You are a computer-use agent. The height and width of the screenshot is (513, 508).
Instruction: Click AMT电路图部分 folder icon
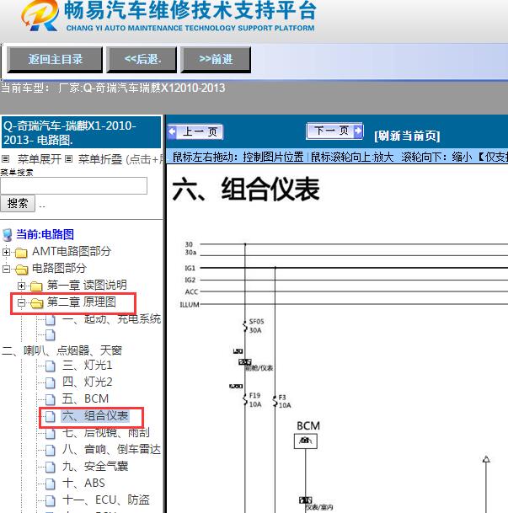(x=21, y=253)
